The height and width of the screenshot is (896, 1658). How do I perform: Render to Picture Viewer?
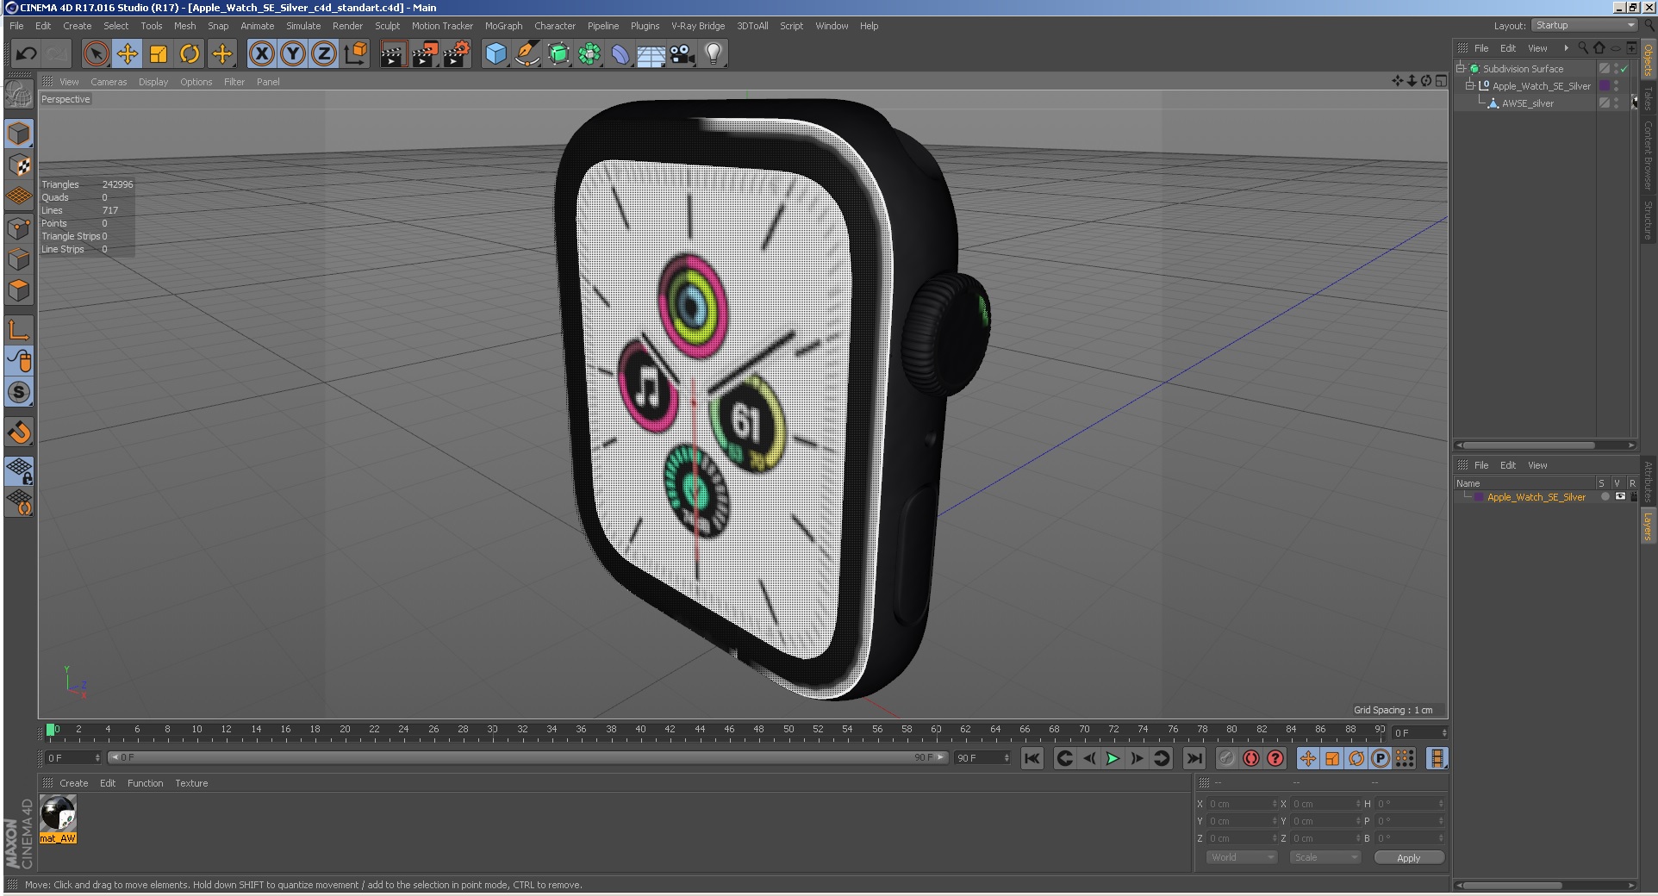pos(425,54)
